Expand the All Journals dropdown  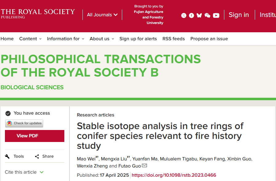click(x=102, y=15)
